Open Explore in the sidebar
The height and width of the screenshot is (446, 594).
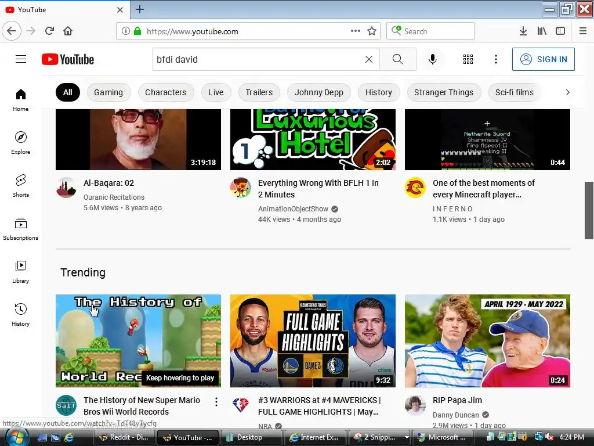[20, 143]
